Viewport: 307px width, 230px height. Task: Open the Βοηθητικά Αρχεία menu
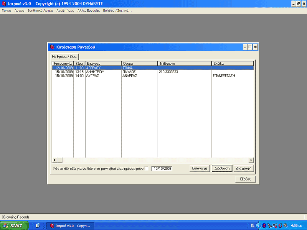pos(40,11)
